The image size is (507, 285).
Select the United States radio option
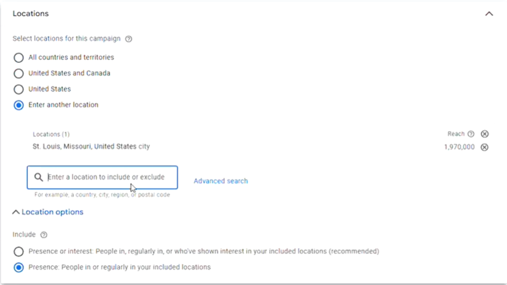pos(19,89)
